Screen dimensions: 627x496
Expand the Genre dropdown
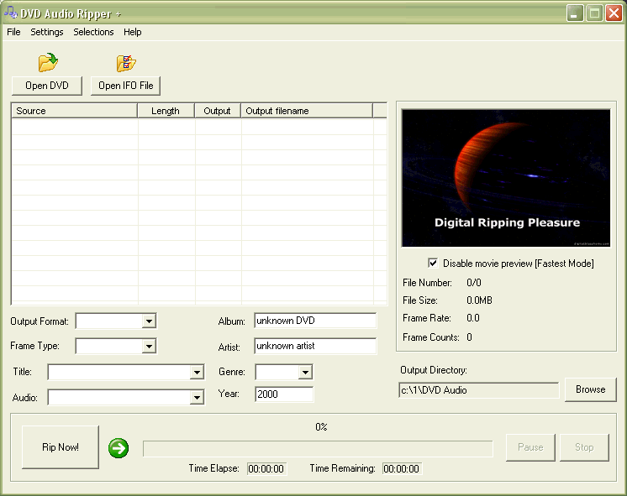tap(304, 372)
